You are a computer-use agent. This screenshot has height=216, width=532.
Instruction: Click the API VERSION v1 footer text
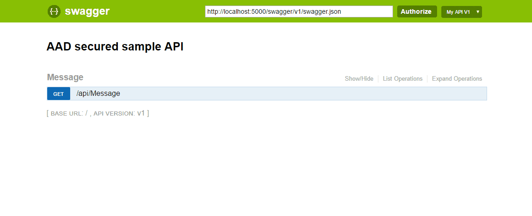[120, 113]
